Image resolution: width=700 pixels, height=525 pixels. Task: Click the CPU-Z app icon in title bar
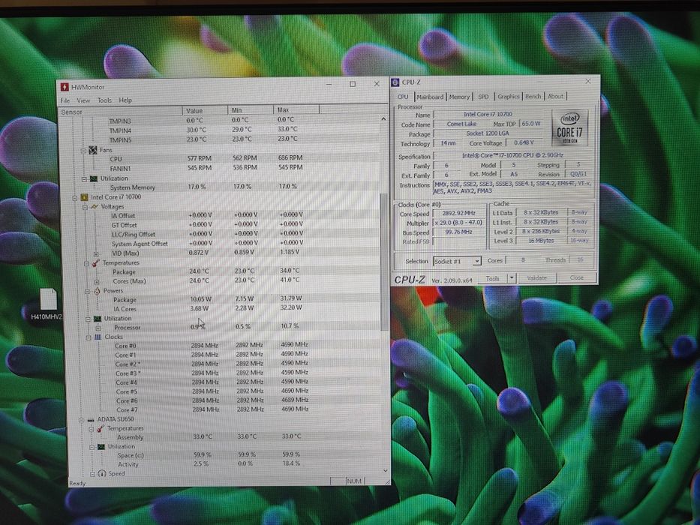click(395, 82)
